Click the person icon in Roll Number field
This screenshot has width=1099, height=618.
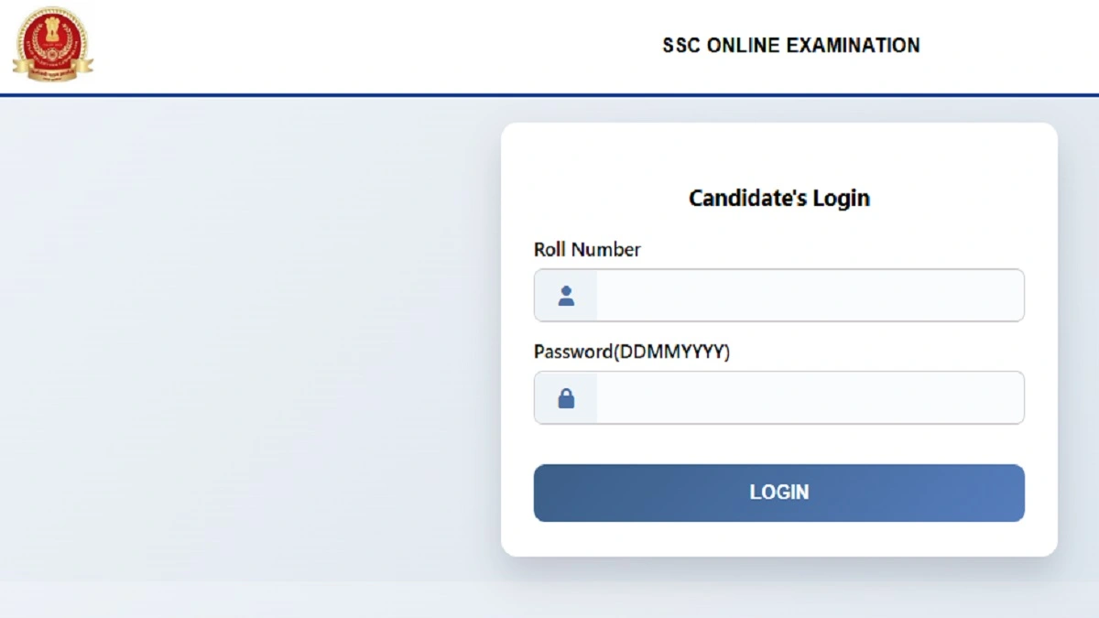click(x=566, y=295)
